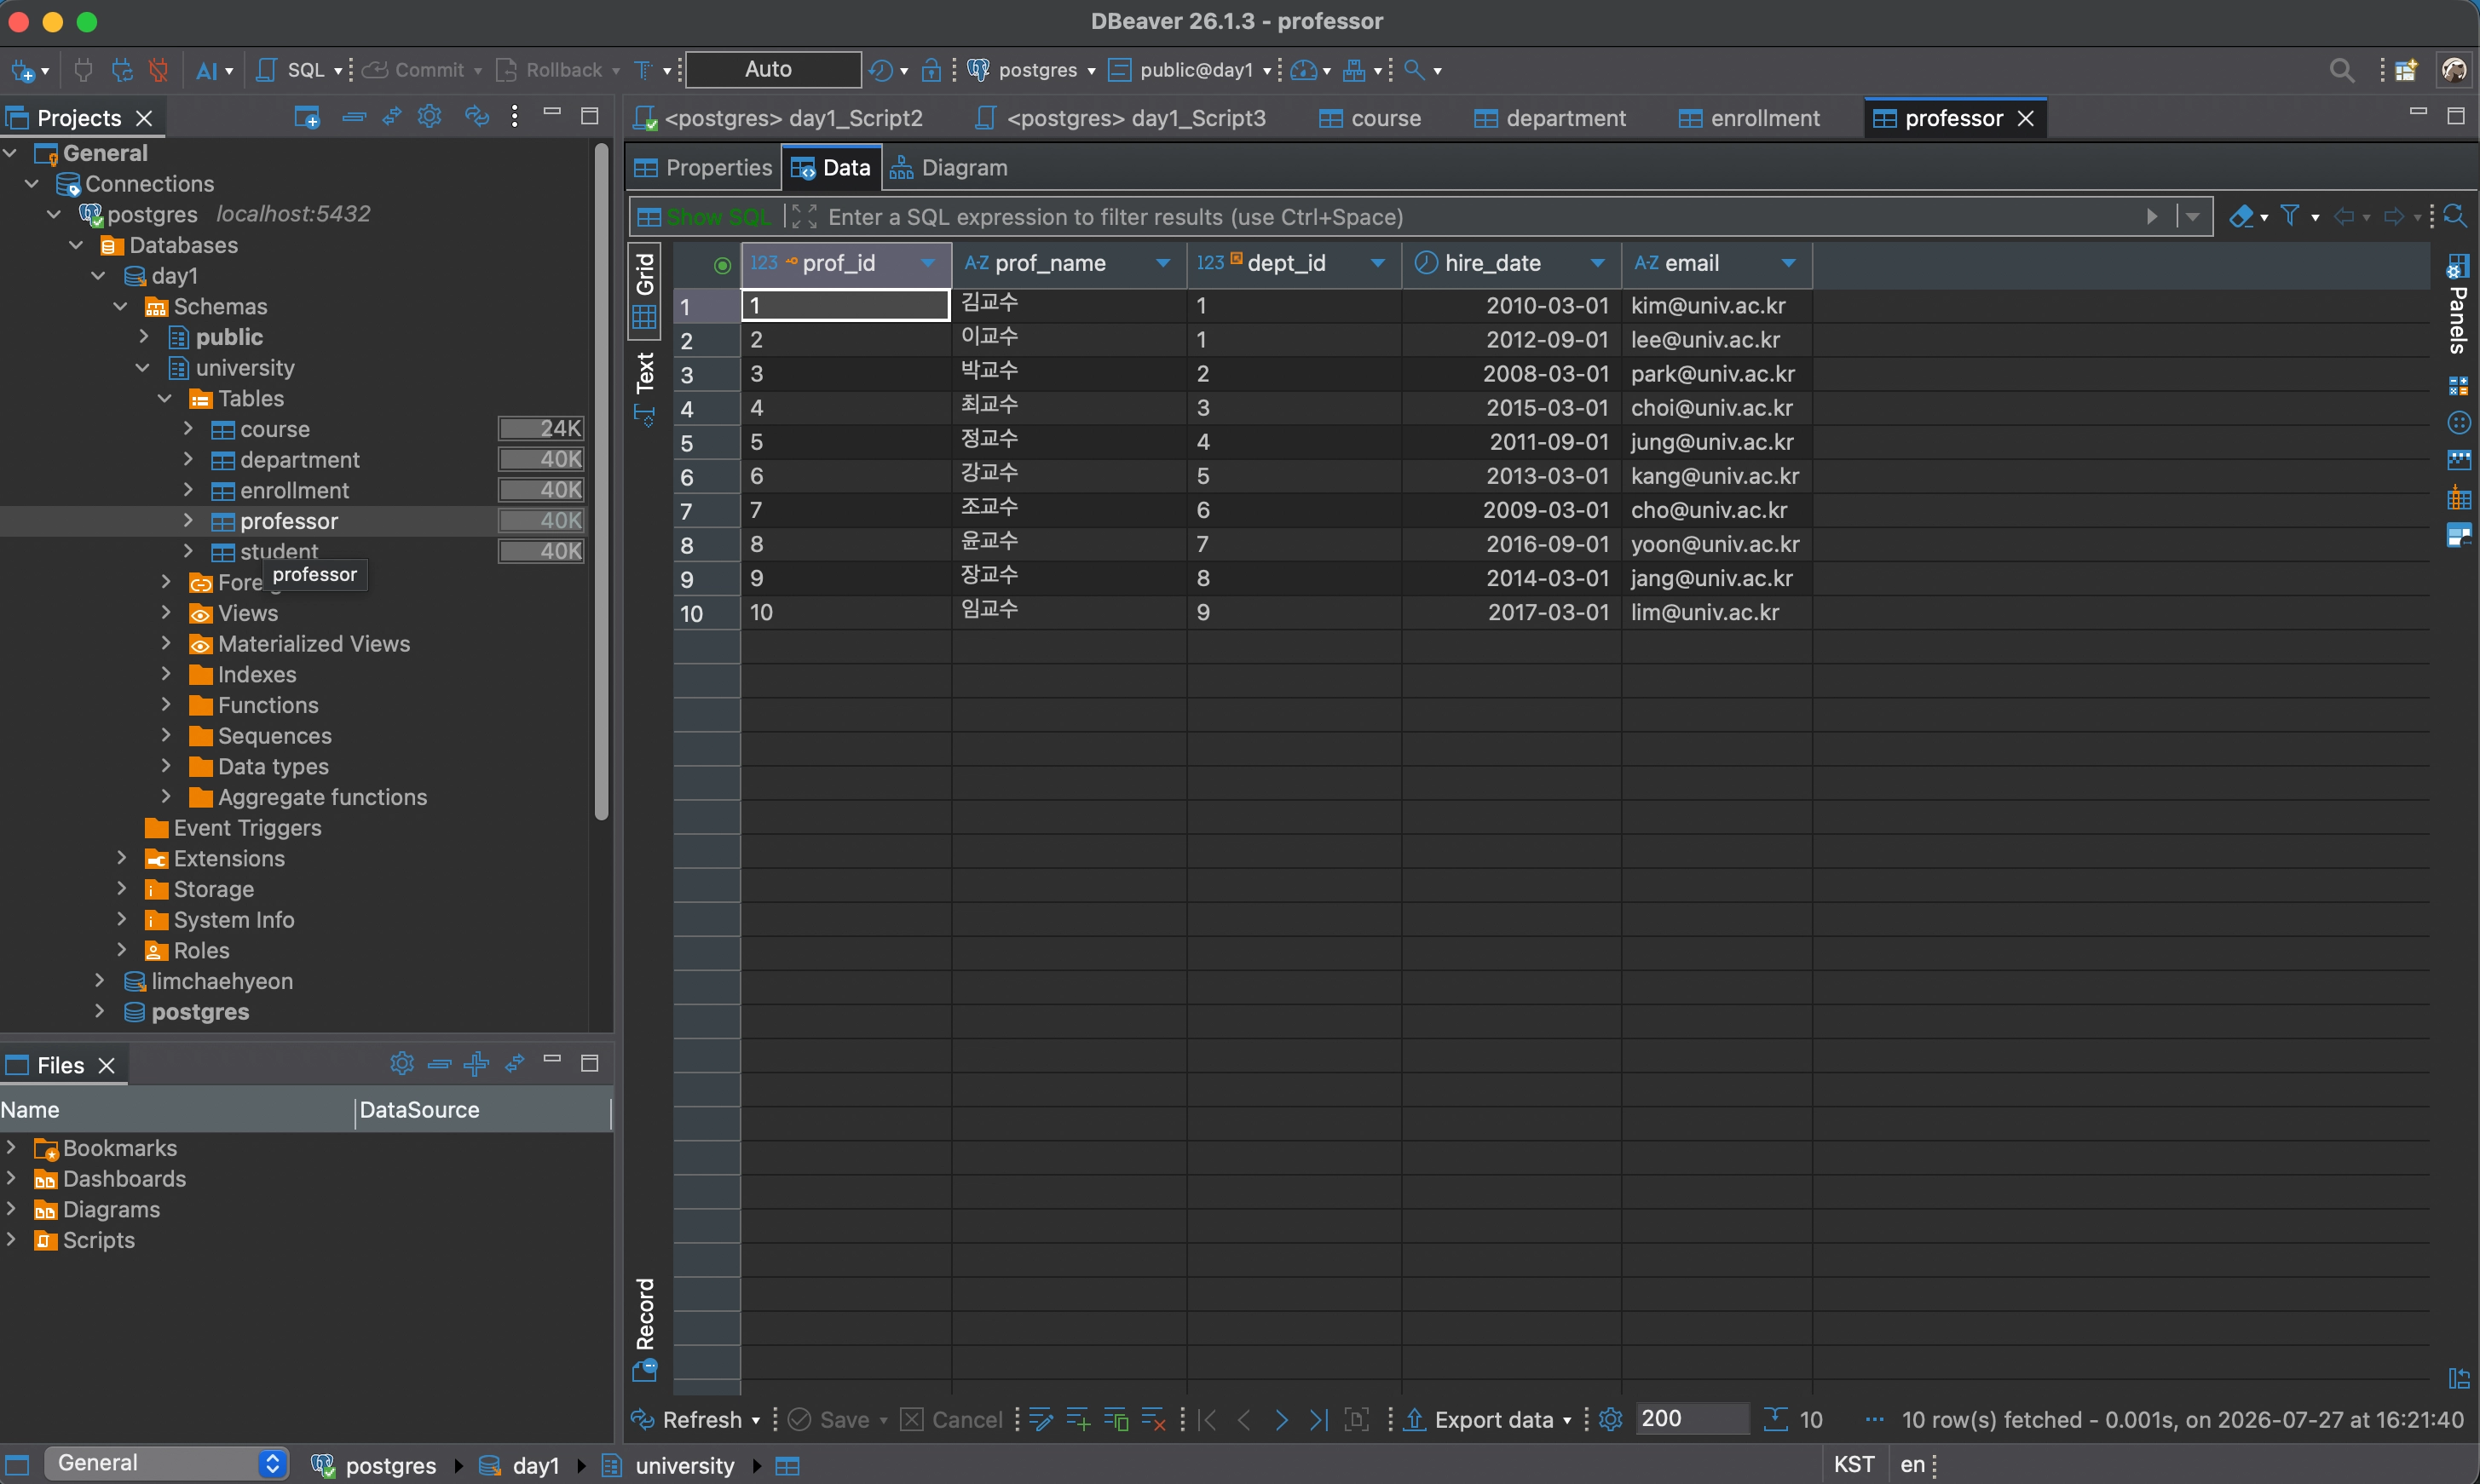Screen dimensions: 2480x1484
Task: Collapse the university schema node
Action: pyautogui.click(x=143, y=368)
